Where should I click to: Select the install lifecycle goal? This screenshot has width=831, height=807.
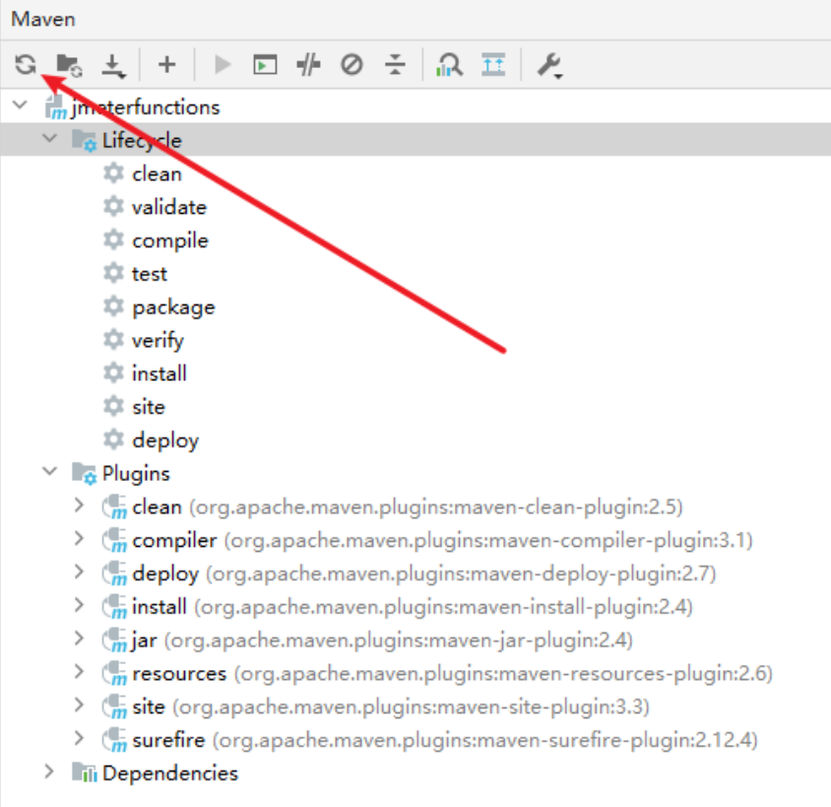(x=159, y=373)
